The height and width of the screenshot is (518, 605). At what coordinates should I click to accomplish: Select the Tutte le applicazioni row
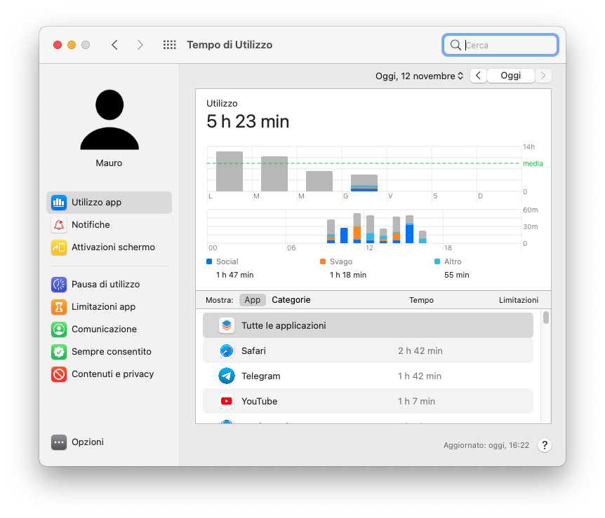pyautogui.click(x=368, y=326)
